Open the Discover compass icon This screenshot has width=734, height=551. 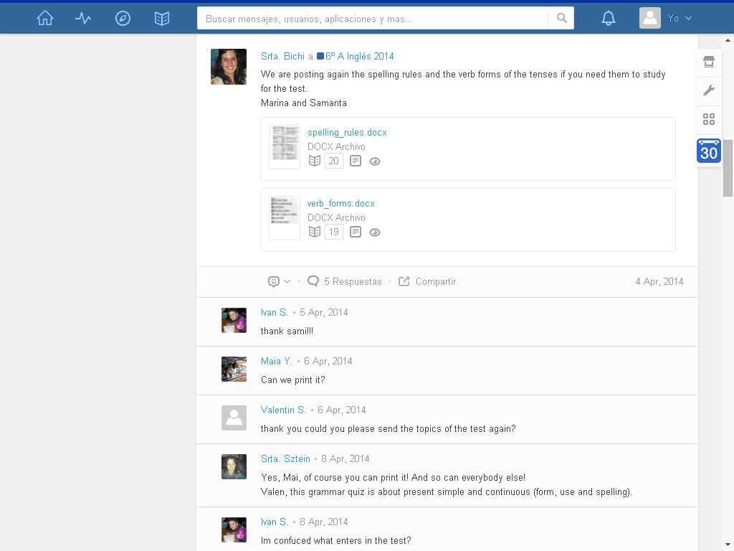click(x=123, y=18)
